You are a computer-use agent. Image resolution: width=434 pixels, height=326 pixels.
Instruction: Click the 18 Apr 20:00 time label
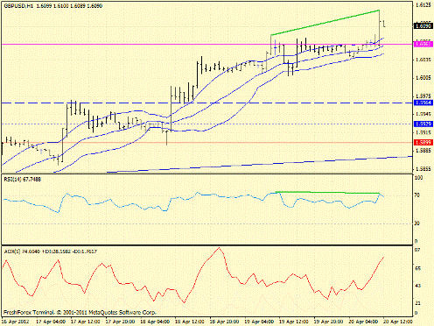[224, 322]
